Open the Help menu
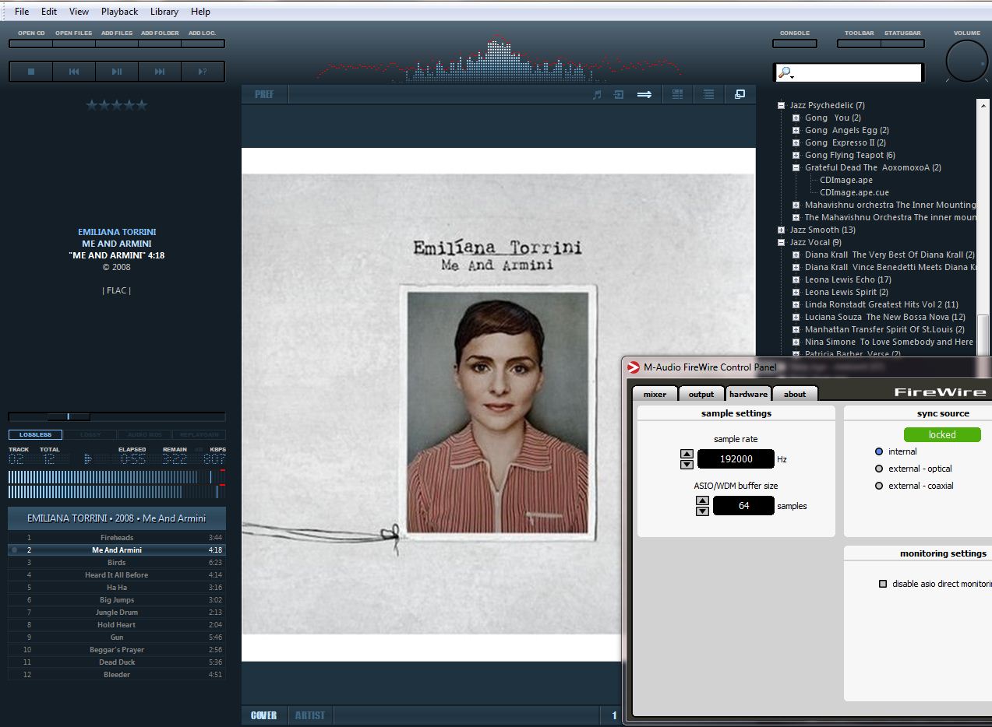Screen dimensions: 992x727 pyautogui.click(x=200, y=12)
